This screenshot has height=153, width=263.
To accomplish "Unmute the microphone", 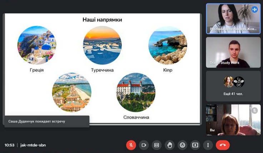I will tap(131, 145).
